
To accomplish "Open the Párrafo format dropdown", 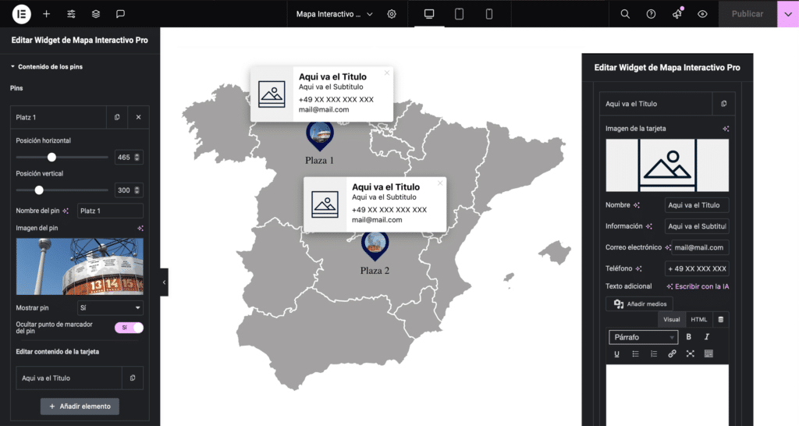I will click(643, 337).
